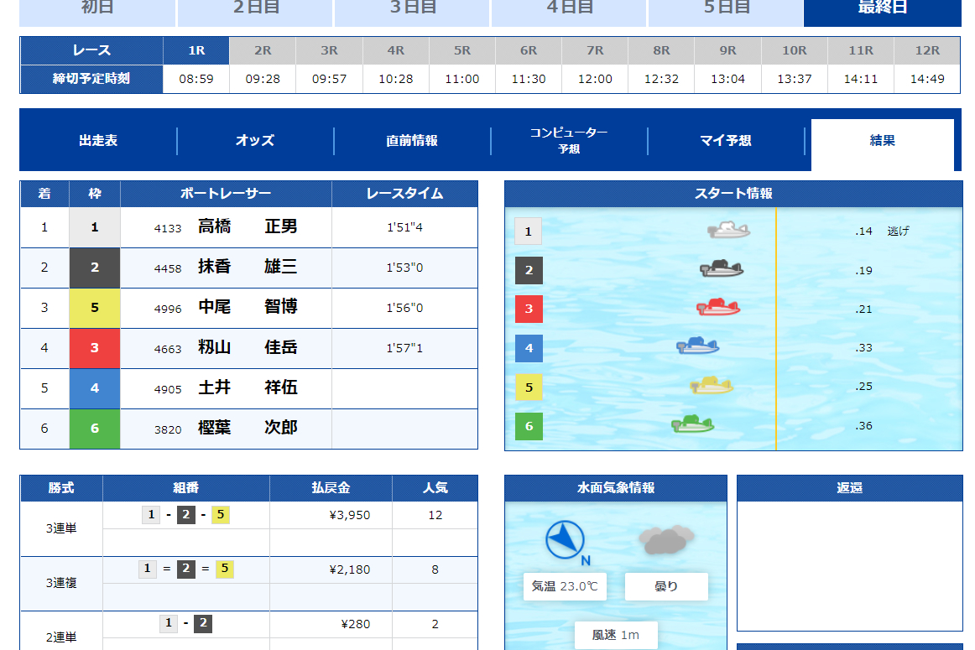Image resolution: width=975 pixels, height=650 pixels.
Task: Click the red boat icon in lane 3
Action: pyautogui.click(x=718, y=308)
